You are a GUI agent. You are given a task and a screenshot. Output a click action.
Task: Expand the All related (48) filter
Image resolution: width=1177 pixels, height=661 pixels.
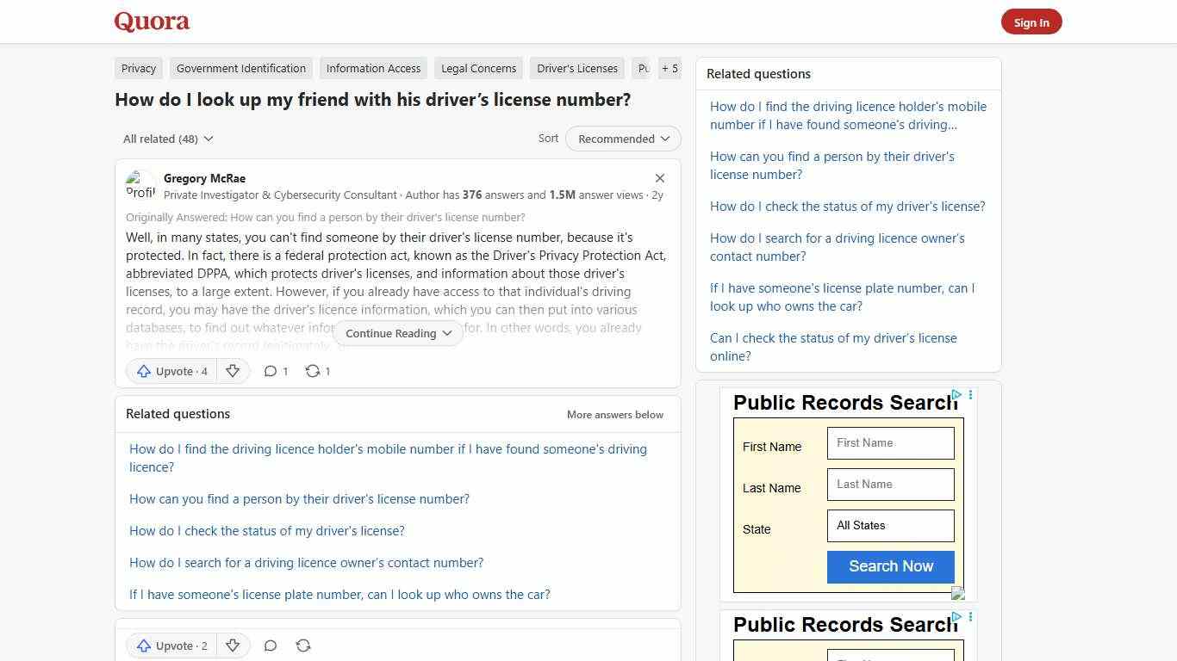[x=167, y=139]
